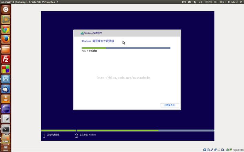Open the date and time 10:21 indicator

tap(215, 2)
